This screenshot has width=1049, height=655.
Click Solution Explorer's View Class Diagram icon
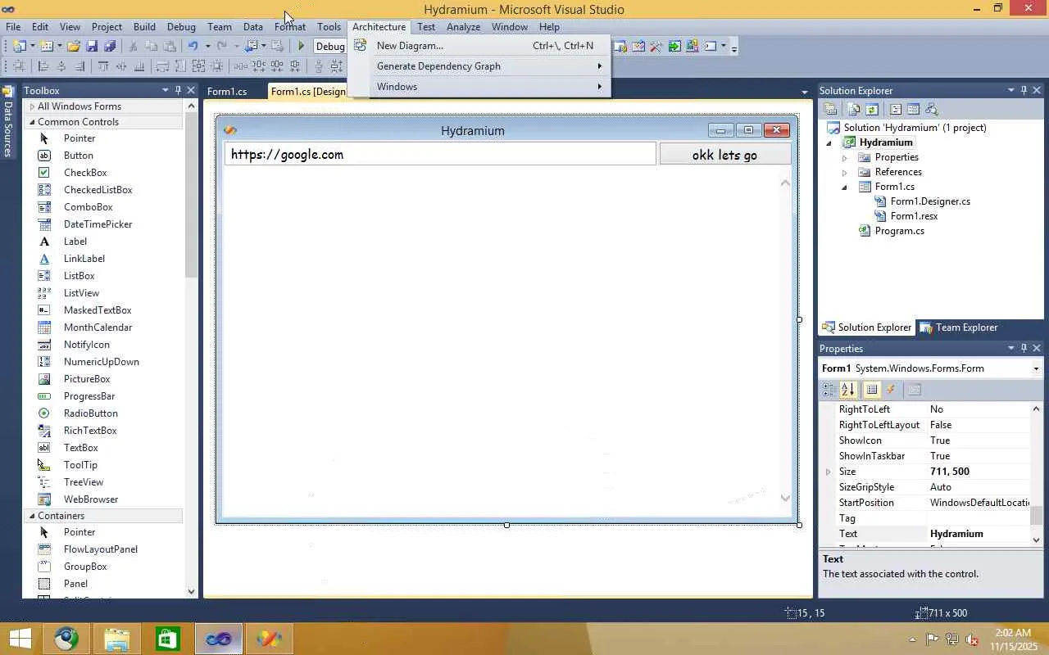click(x=931, y=109)
